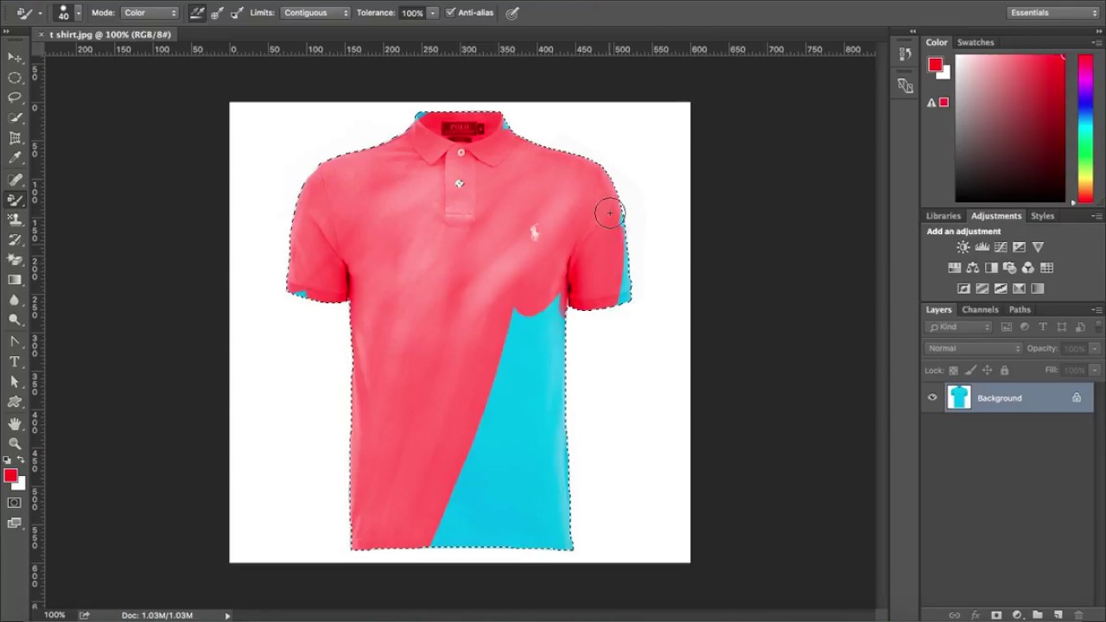Toggle lock position in Layers panel
Screen dimensions: 1106x622
[988, 371]
